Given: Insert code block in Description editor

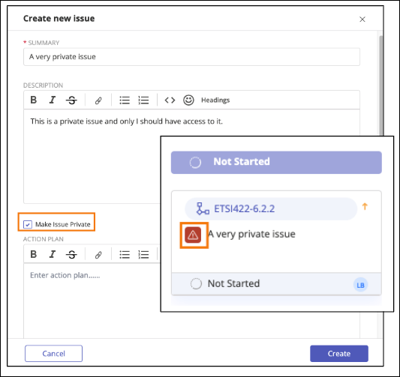Looking at the screenshot, I should click(x=170, y=100).
